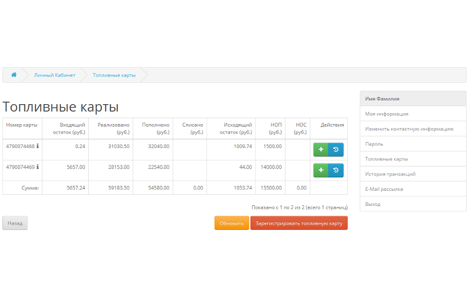Click value 31030.50 in table

[119, 146]
